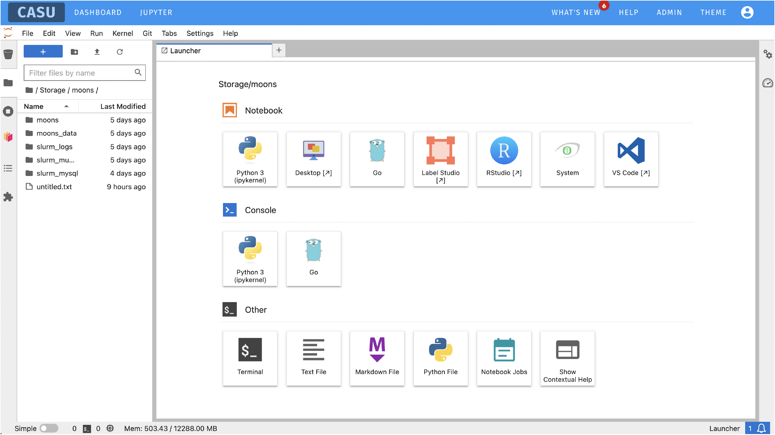Screen dimensions: 775x435
Task: Open the bucket storage sidebar icon
Action: (x=8, y=54)
